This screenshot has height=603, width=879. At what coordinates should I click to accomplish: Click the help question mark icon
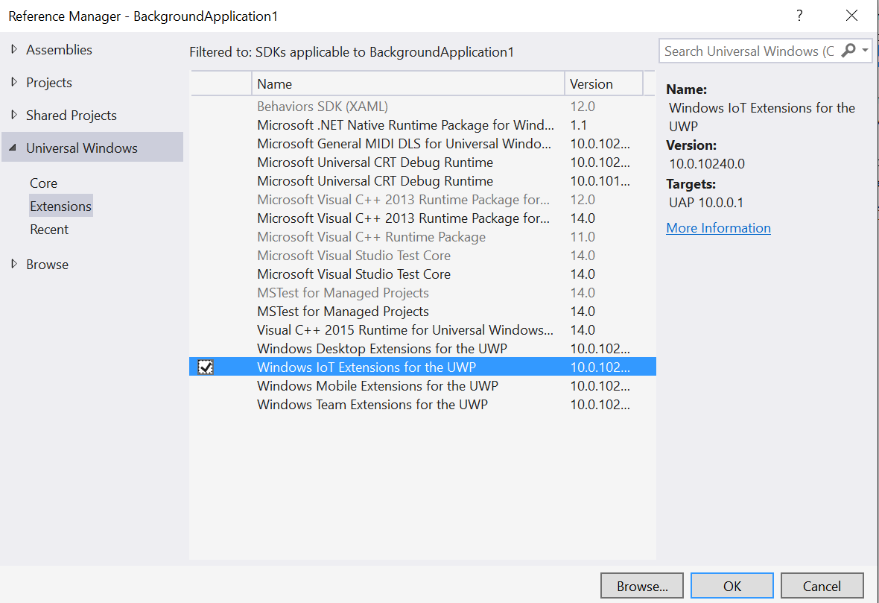tap(799, 16)
